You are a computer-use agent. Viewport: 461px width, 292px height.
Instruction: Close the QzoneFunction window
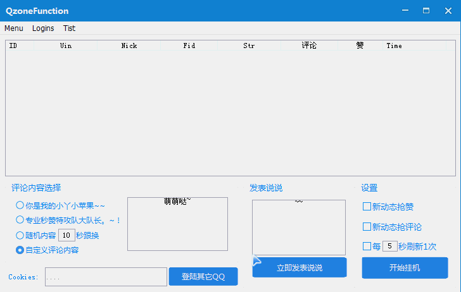coord(448,11)
